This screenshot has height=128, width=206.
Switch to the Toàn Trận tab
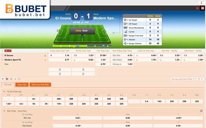click(22, 85)
